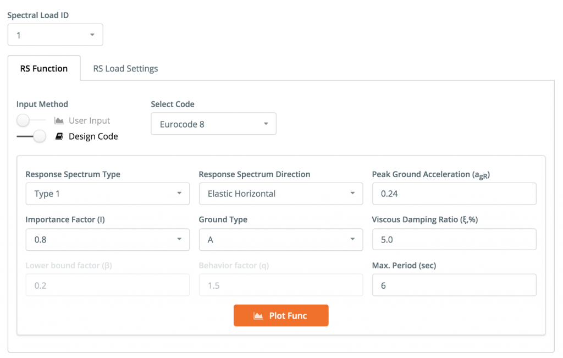The image size is (563, 358).
Task: Open the Importance Factor dropdown
Action: click(107, 239)
